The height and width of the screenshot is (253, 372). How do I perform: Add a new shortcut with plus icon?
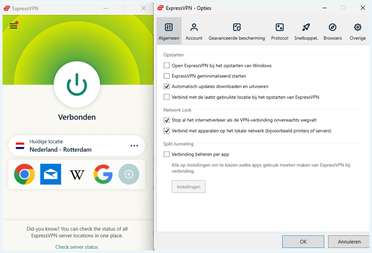129,174
